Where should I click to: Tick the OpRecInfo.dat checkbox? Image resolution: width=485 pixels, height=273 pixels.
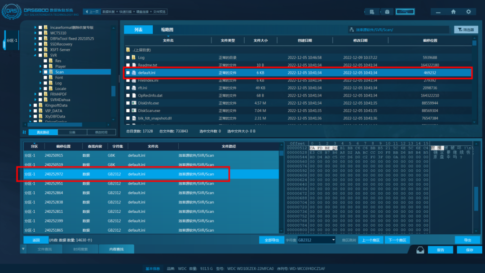pyautogui.click(x=128, y=95)
